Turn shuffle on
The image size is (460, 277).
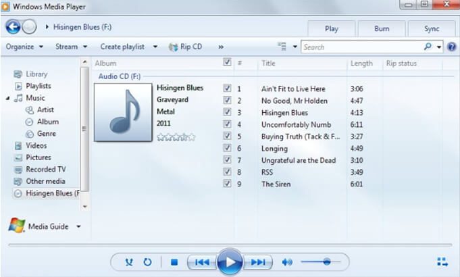click(129, 262)
